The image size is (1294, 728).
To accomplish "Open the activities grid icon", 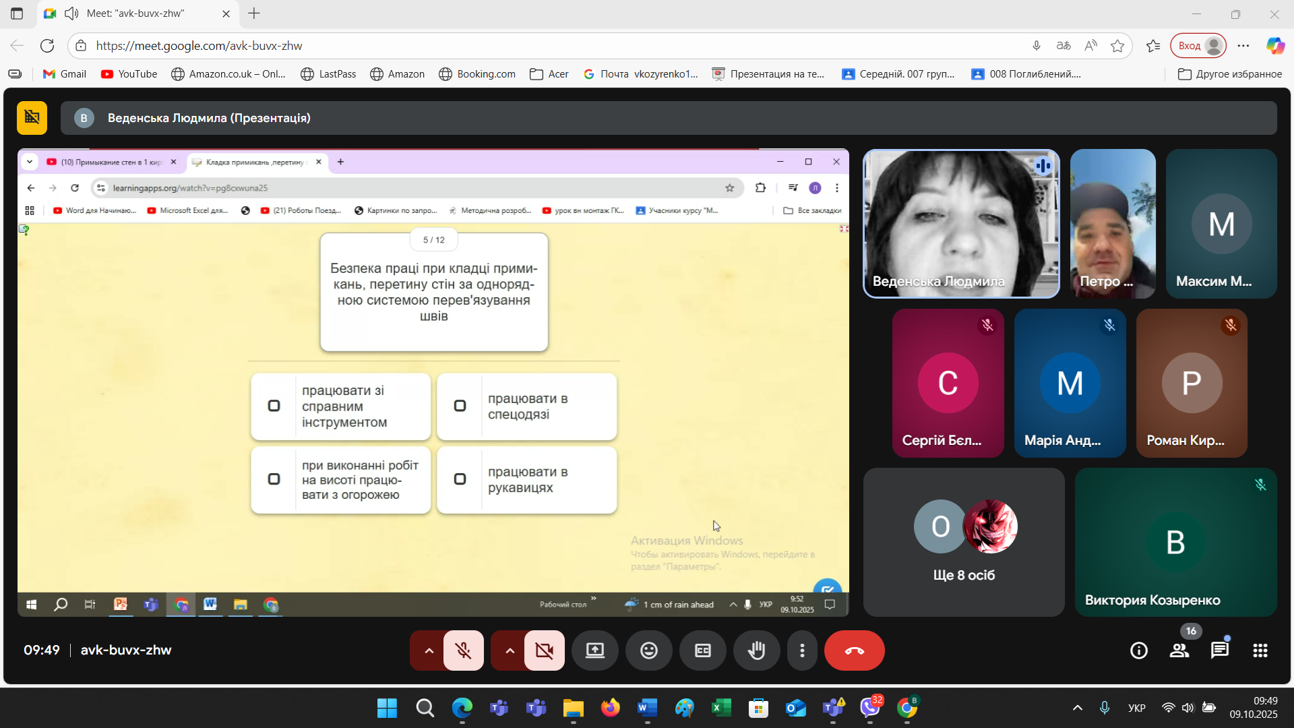I will point(1260,650).
